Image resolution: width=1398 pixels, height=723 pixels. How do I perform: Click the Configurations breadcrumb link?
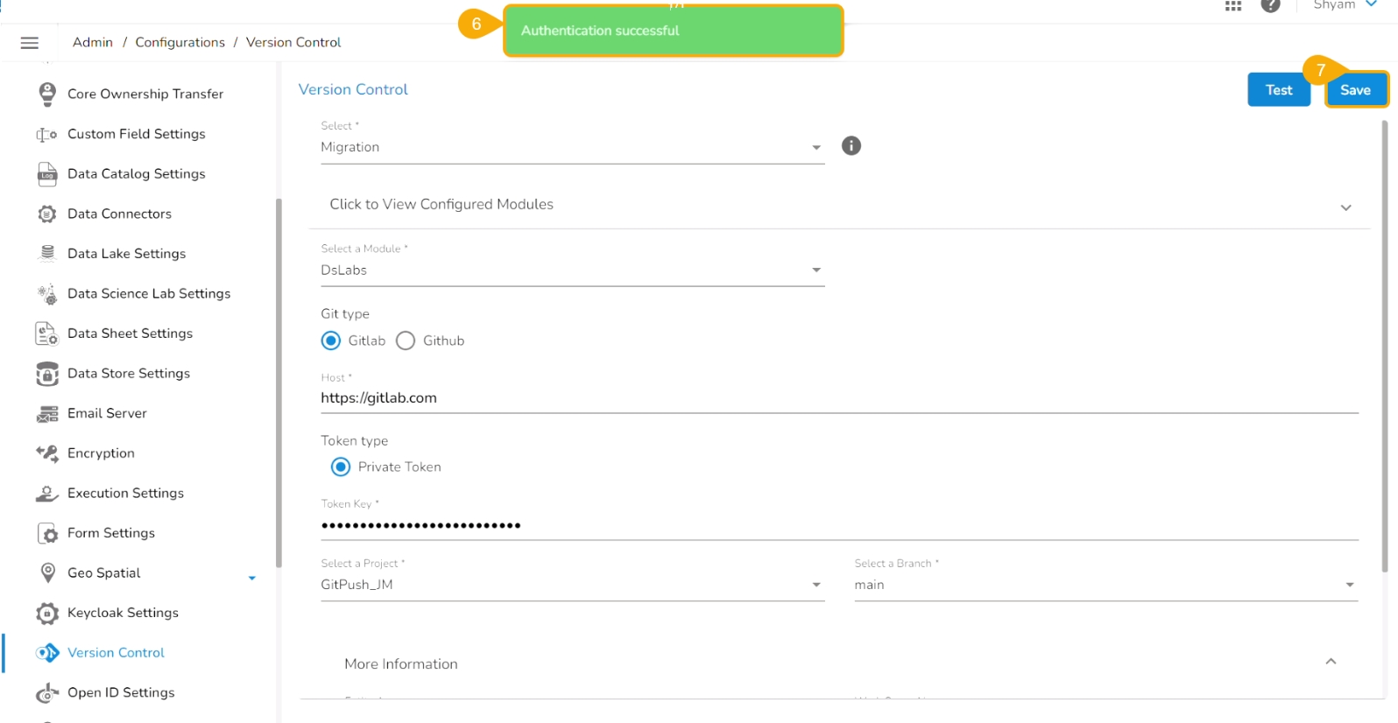tap(180, 43)
